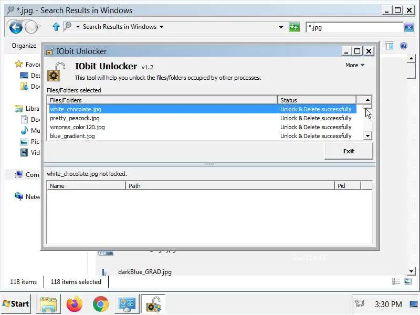Clear the *.jpg search with X button

pos(408,27)
